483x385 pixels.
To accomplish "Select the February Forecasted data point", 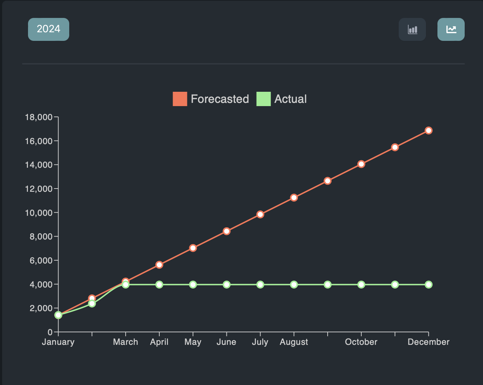I will tap(92, 298).
